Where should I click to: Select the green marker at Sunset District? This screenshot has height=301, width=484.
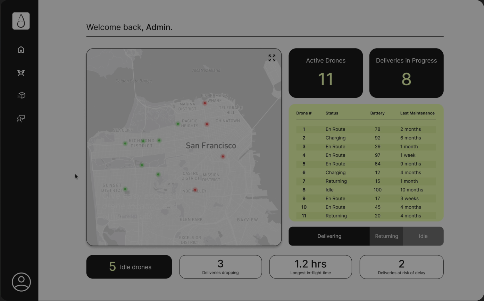coord(125,189)
